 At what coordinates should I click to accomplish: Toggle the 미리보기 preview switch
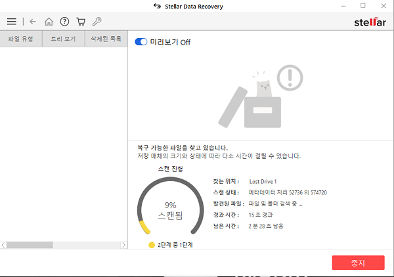[x=141, y=42]
